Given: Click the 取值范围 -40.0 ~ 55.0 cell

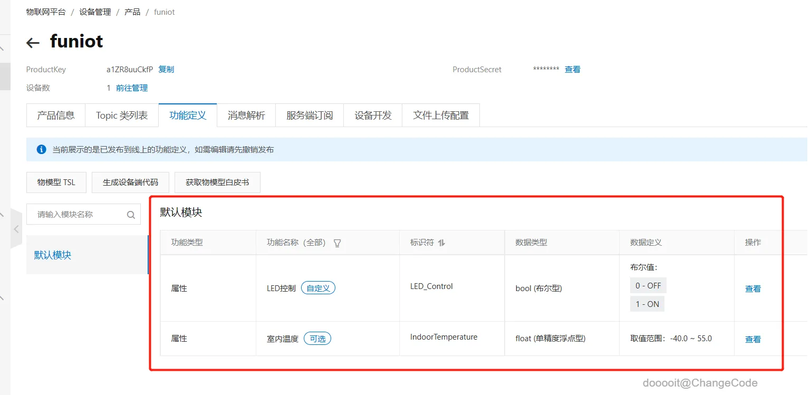Looking at the screenshot, I should [x=671, y=339].
